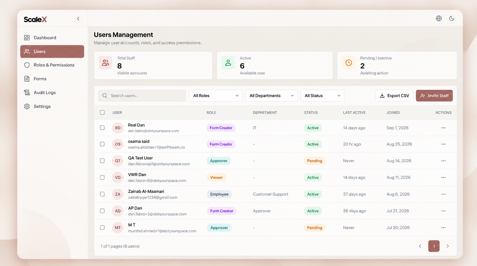Click the Invite Staff button
The width and height of the screenshot is (477, 266).
click(434, 96)
